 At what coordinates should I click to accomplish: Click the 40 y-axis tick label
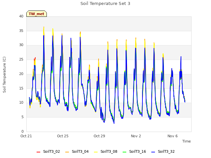point(21,16)
